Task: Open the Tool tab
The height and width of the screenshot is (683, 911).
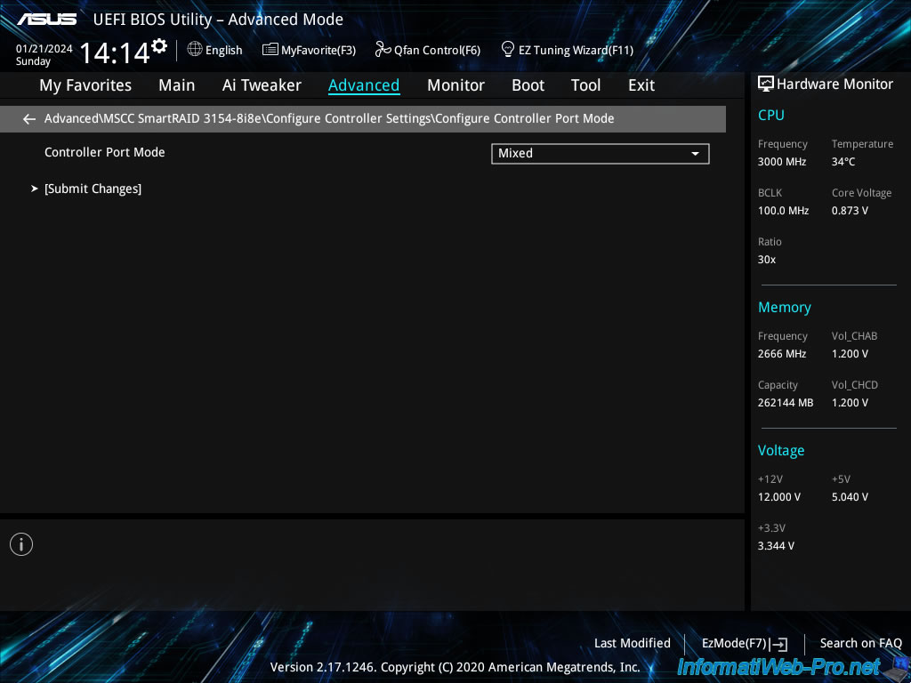Action: pos(585,85)
